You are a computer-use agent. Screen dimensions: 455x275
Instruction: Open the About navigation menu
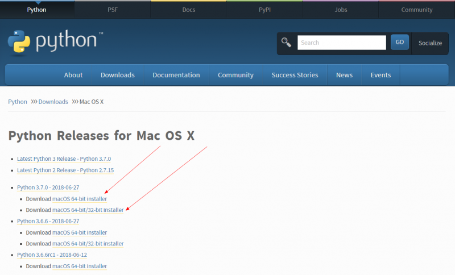point(73,75)
